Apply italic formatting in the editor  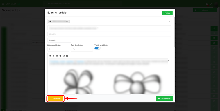pyautogui.click(x=53, y=56)
